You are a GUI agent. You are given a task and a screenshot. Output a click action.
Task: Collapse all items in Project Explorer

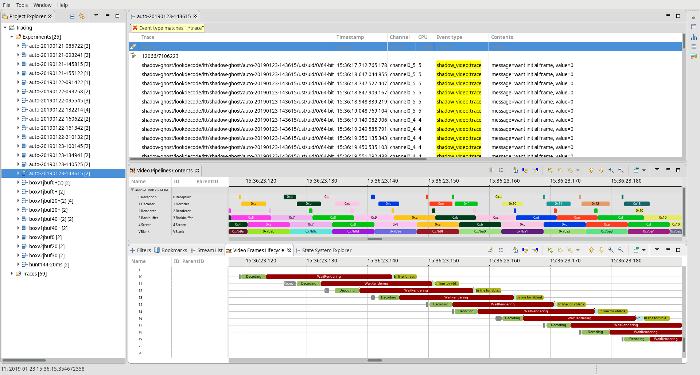pos(72,16)
